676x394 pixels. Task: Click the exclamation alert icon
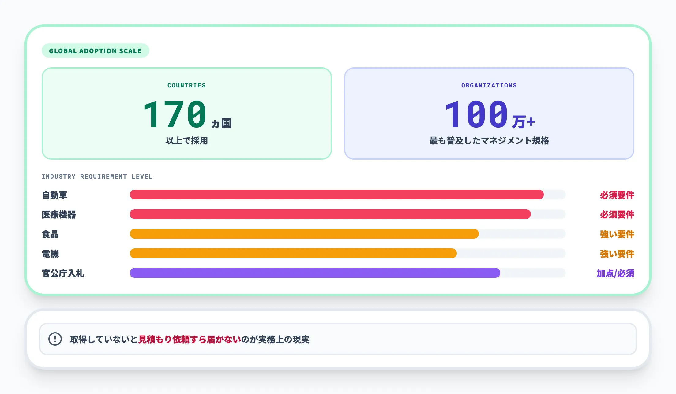(x=55, y=339)
